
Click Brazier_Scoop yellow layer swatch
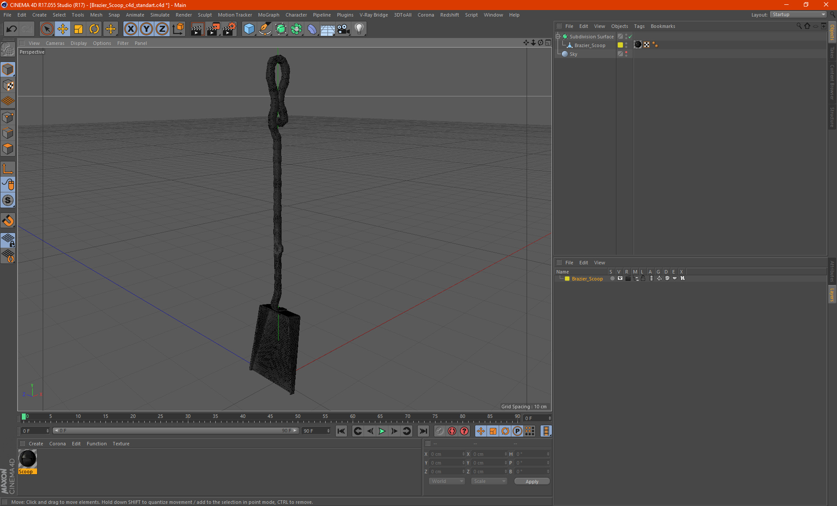[x=620, y=45]
